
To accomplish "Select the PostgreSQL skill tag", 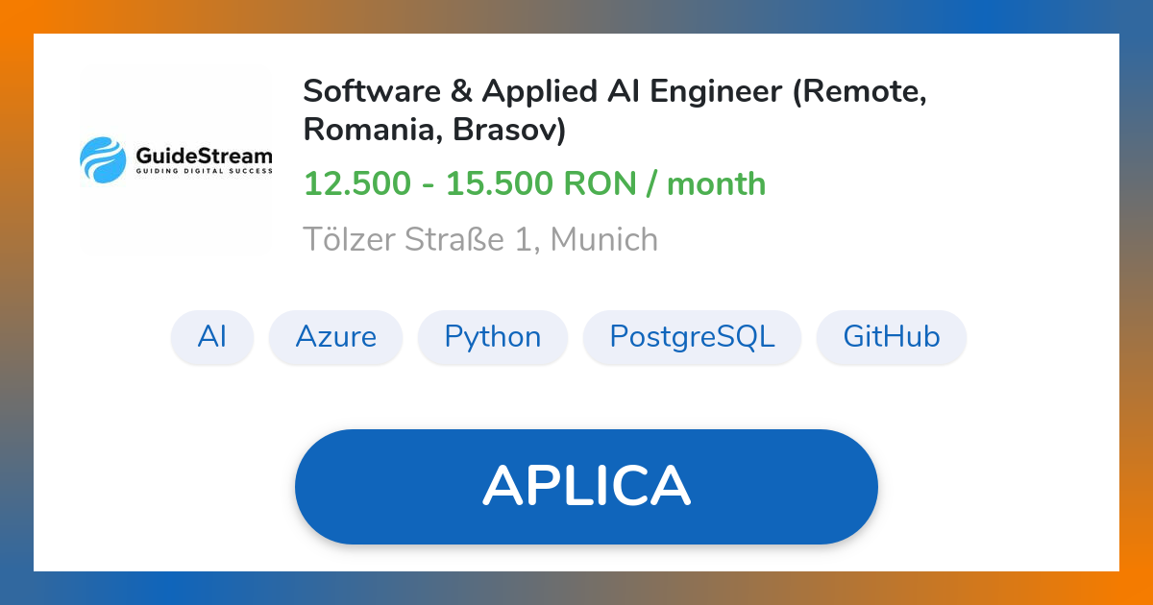I will (x=692, y=336).
